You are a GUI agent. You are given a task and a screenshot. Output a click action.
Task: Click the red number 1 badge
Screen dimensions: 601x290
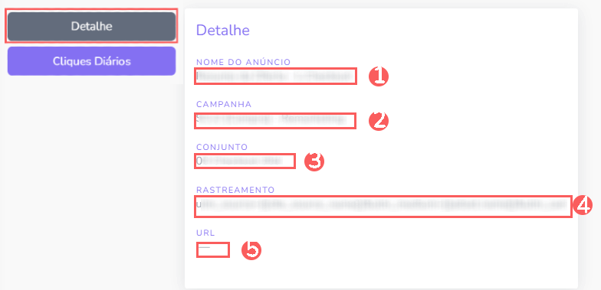pos(379,77)
